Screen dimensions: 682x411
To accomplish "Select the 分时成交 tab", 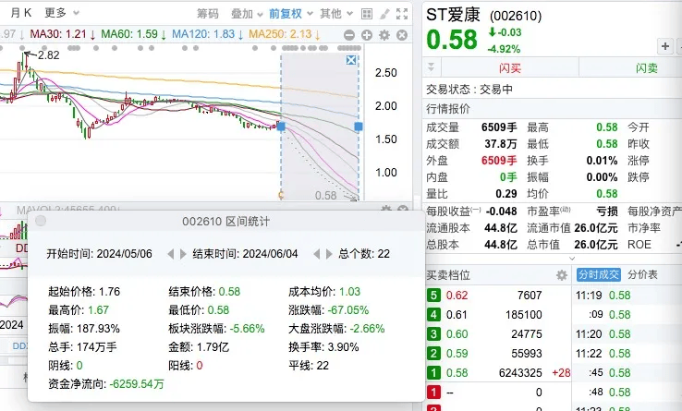I will (x=599, y=274).
